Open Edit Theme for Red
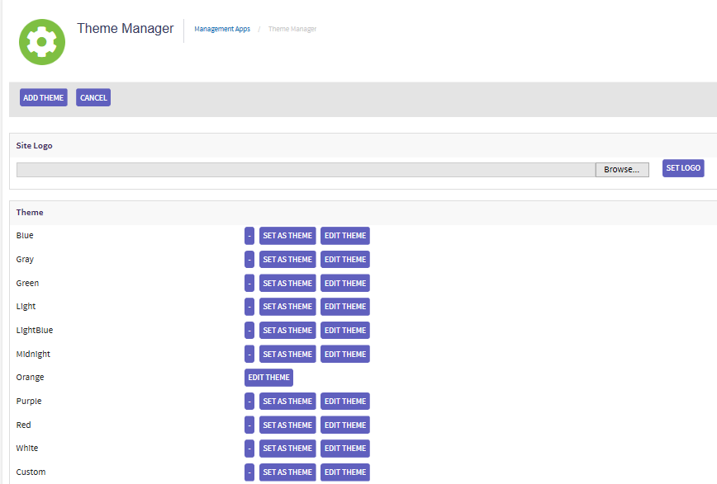717x484 pixels. [344, 425]
